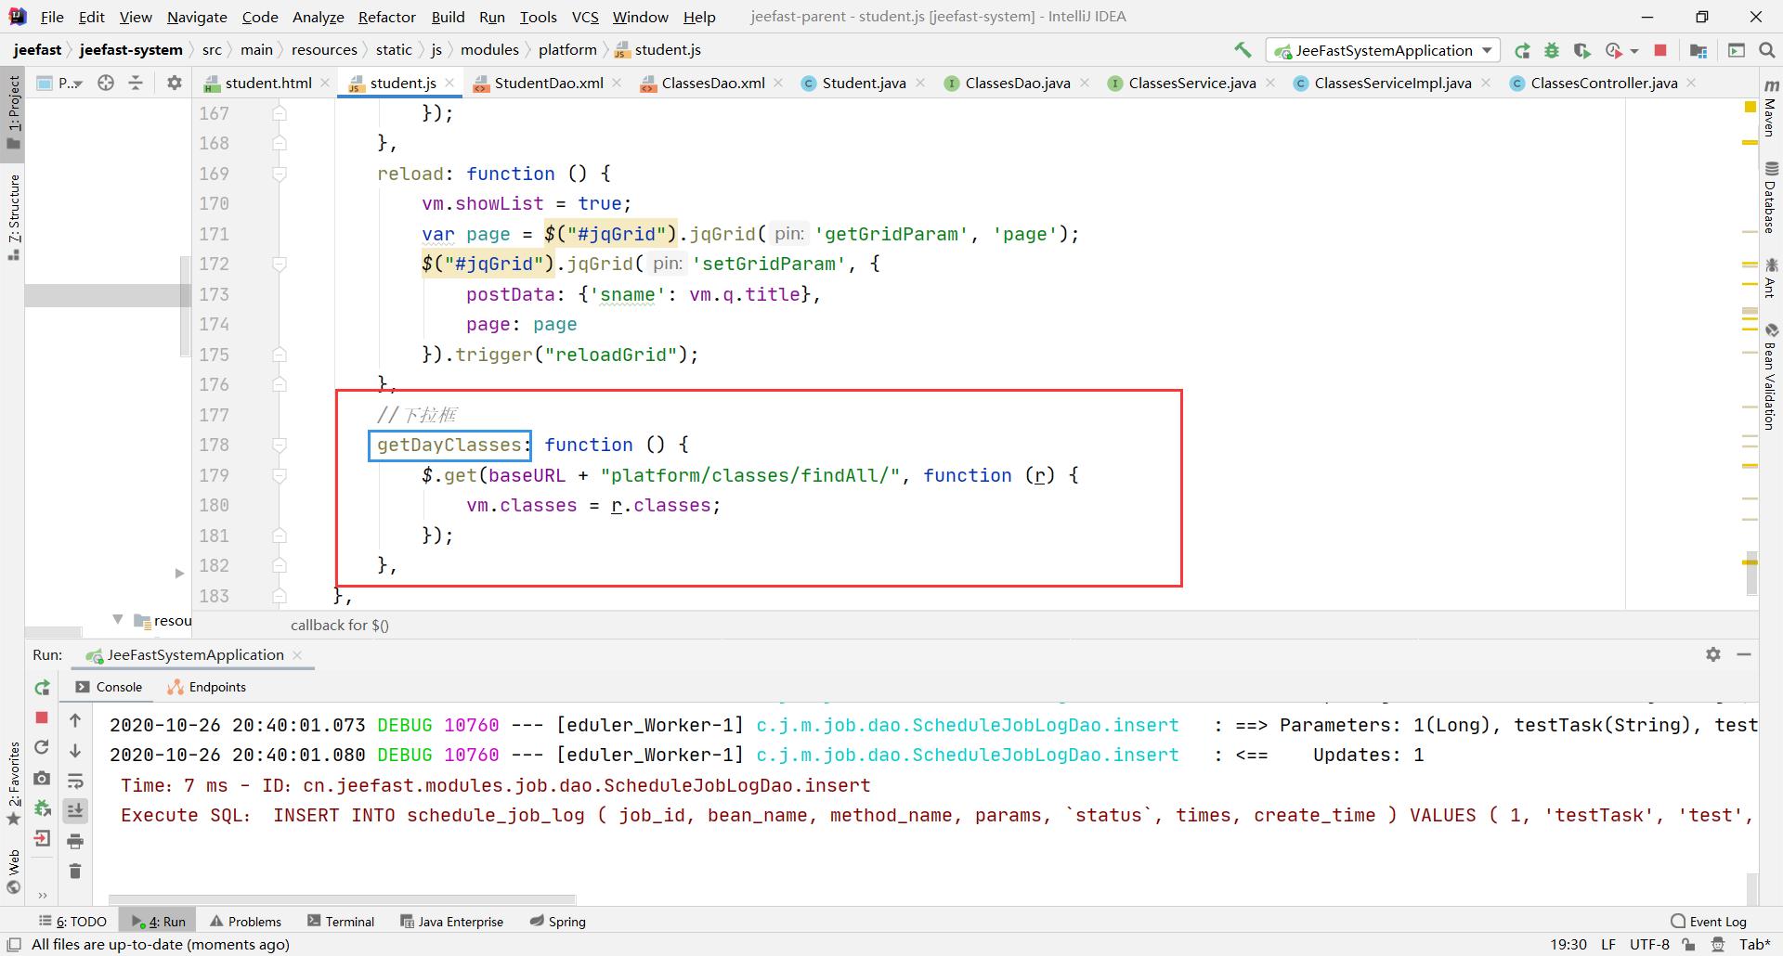Click the Project panel vertical scrollbar
Viewport: 1783px width, 956px height.
click(185, 306)
